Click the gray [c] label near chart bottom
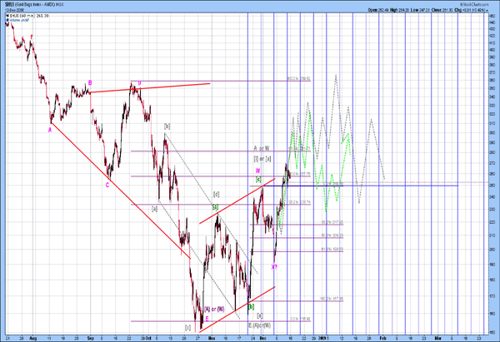The width and height of the screenshot is (500, 342). pyautogui.click(x=187, y=327)
